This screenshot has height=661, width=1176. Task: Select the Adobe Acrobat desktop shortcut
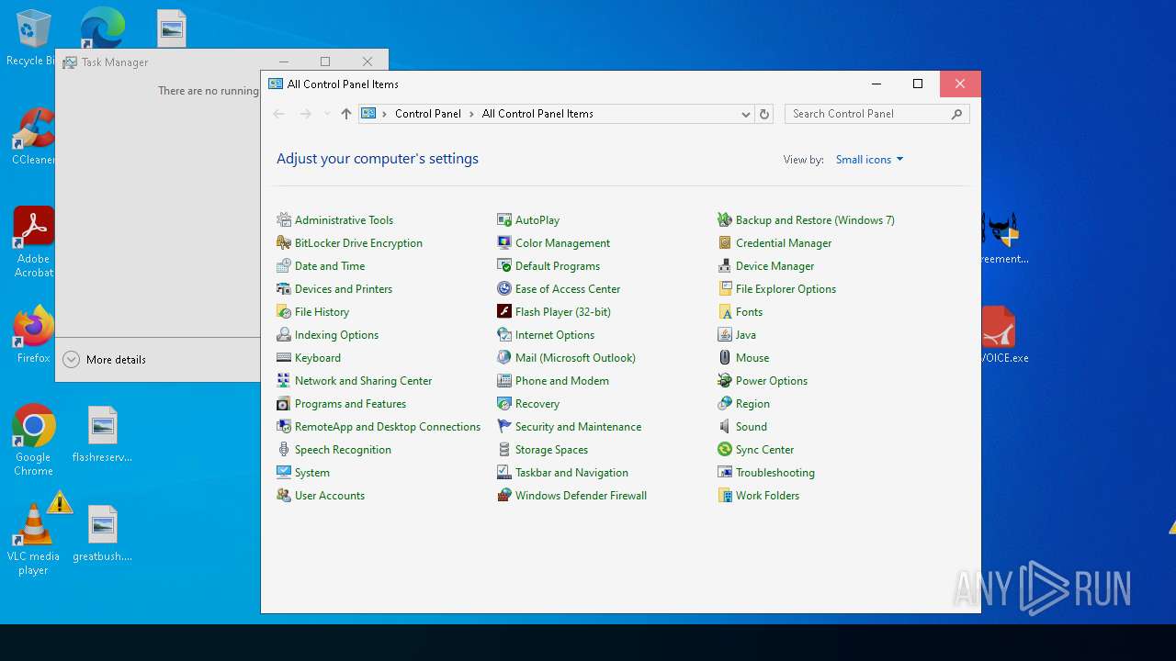pyautogui.click(x=33, y=241)
